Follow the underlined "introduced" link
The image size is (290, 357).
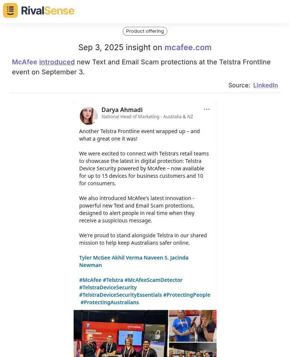(57, 62)
